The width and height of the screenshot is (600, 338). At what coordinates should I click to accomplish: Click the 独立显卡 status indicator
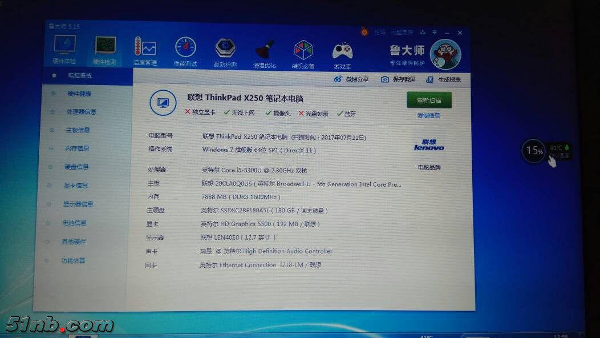[200, 112]
